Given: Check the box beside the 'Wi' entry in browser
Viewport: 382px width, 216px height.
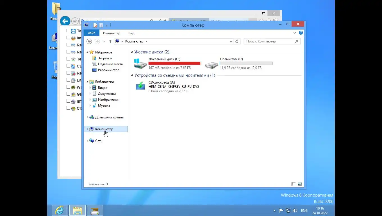Looking at the screenshot, I should coord(68,87).
